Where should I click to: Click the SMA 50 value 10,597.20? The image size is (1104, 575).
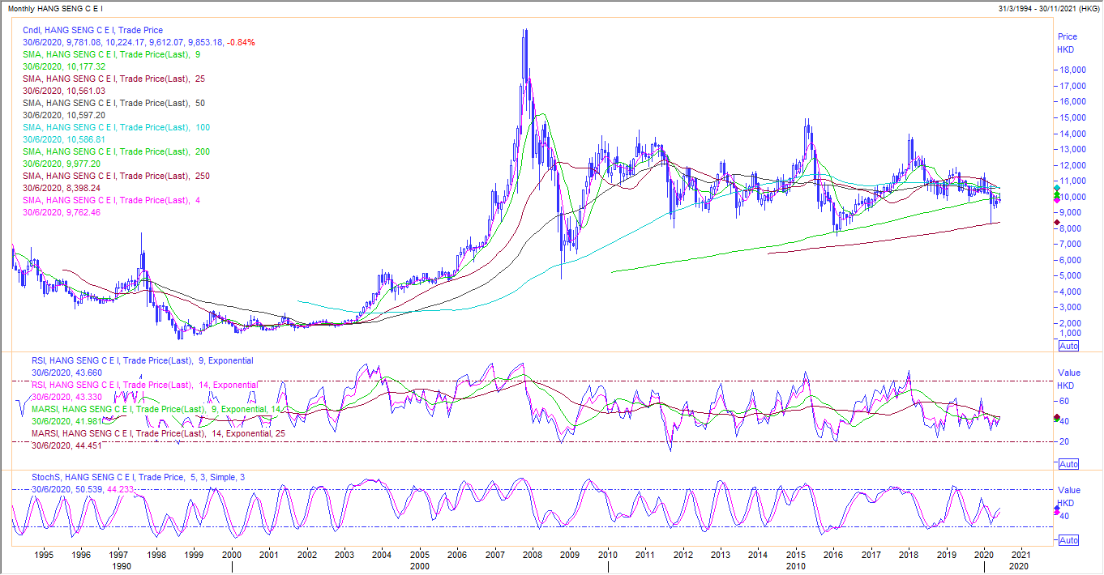coord(86,115)
